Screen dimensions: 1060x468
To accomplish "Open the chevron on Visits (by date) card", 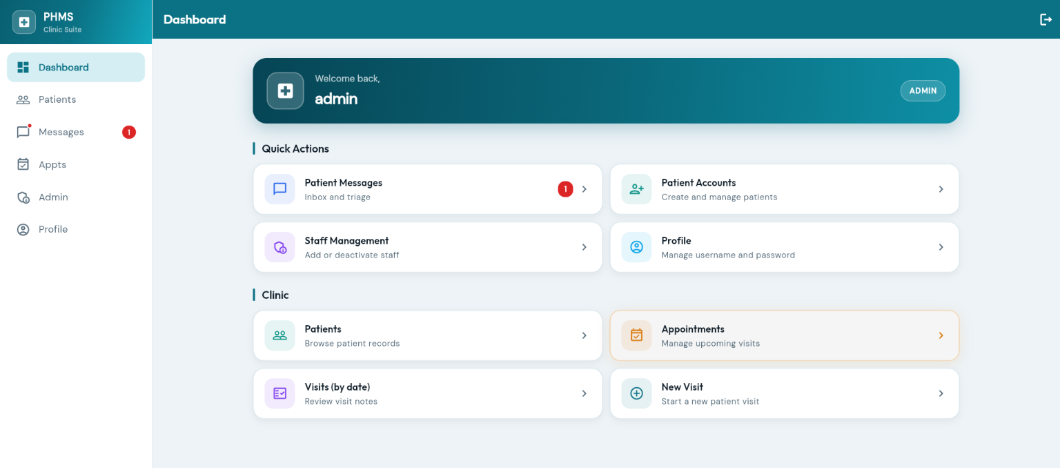I will point(584,393).
